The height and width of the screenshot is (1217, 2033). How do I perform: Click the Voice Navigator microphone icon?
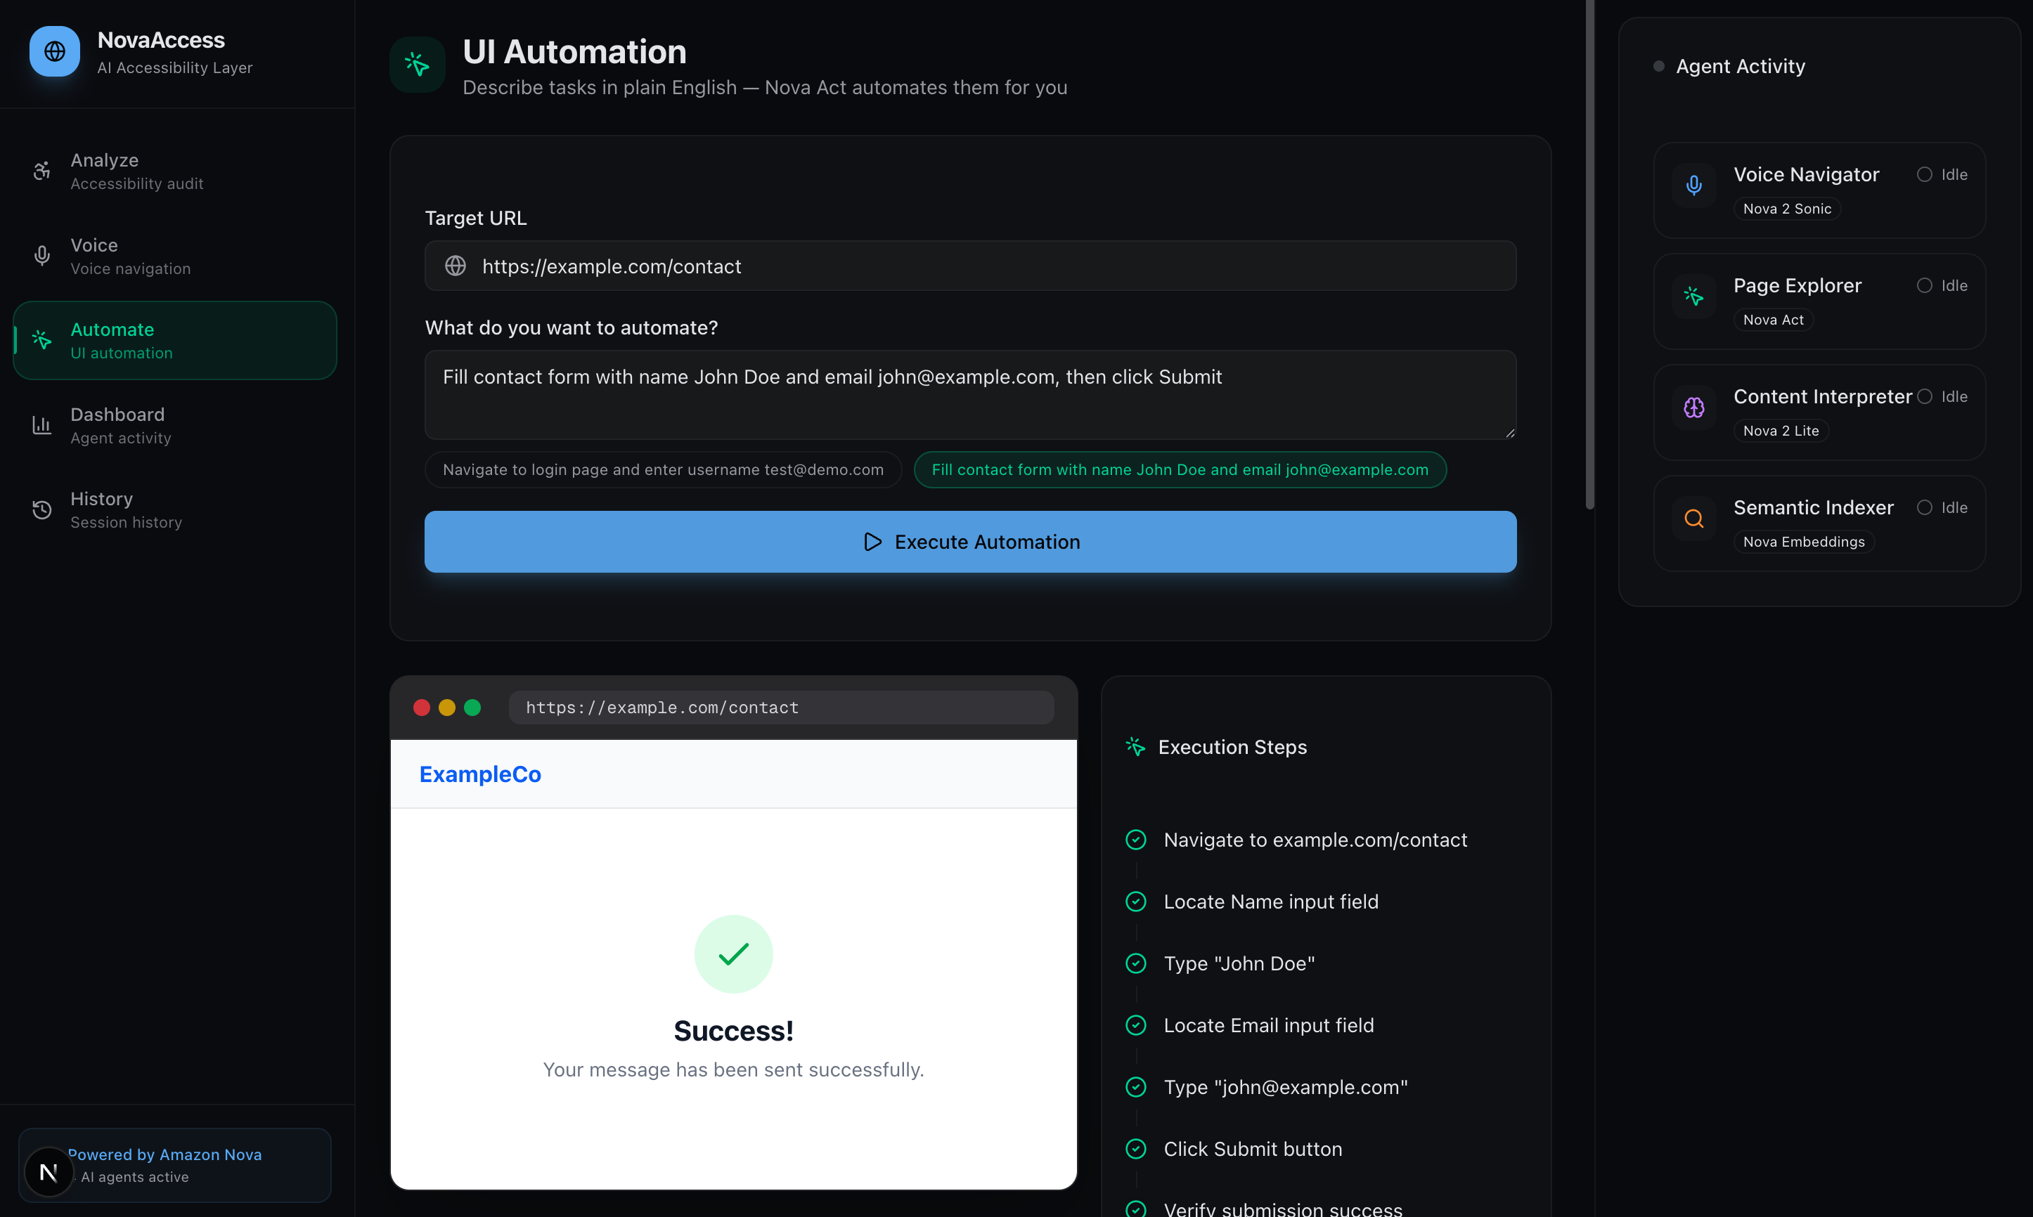1693,186
